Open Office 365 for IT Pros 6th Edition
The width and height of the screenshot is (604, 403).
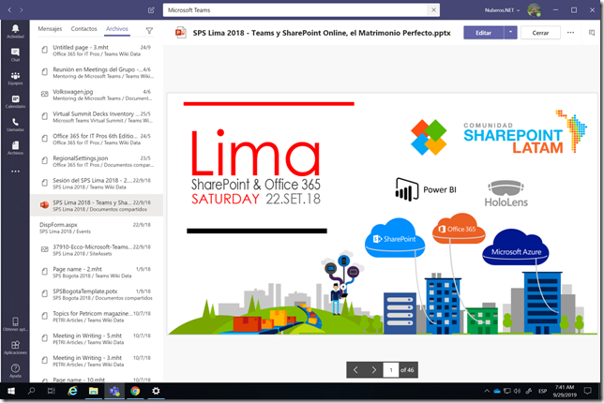97,139
